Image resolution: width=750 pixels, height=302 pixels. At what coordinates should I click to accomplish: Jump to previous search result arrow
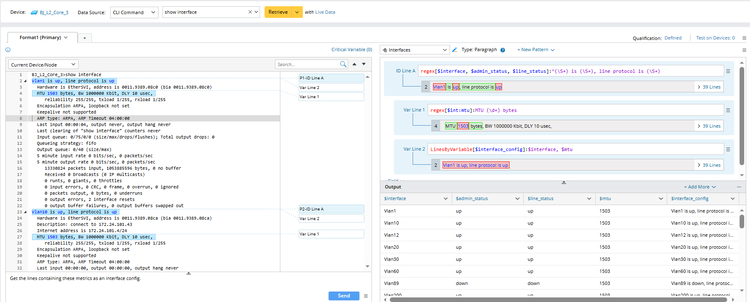point(354,64)
